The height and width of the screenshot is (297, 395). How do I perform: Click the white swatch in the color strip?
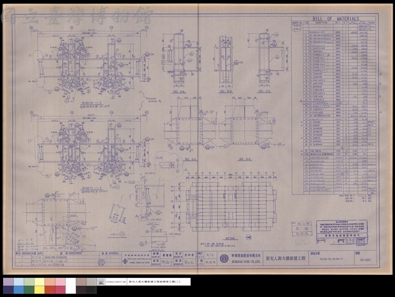coord(70,286)
